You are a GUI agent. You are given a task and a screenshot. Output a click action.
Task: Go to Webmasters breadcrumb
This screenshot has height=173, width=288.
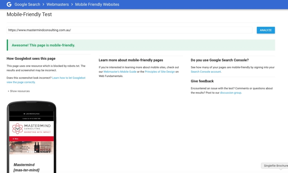(x=57, y=5)
